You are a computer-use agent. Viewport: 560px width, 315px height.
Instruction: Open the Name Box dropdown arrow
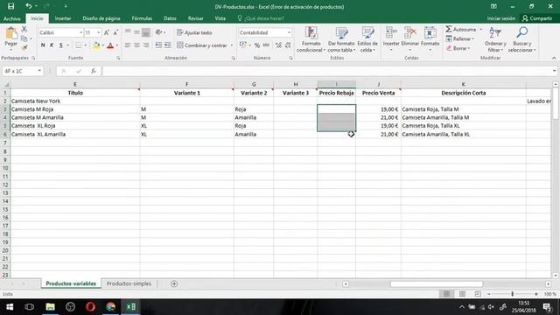[x=39, y=71]
